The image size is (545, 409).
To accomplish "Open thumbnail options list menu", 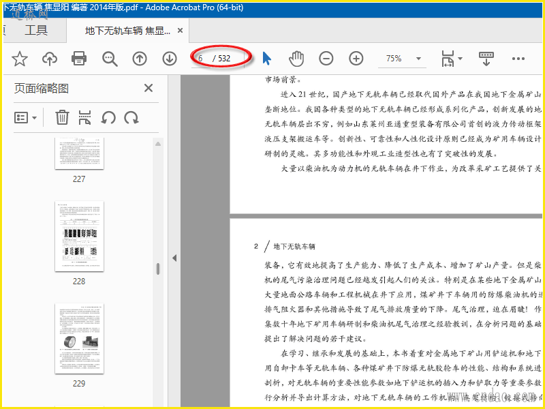I will coord(25,117).
